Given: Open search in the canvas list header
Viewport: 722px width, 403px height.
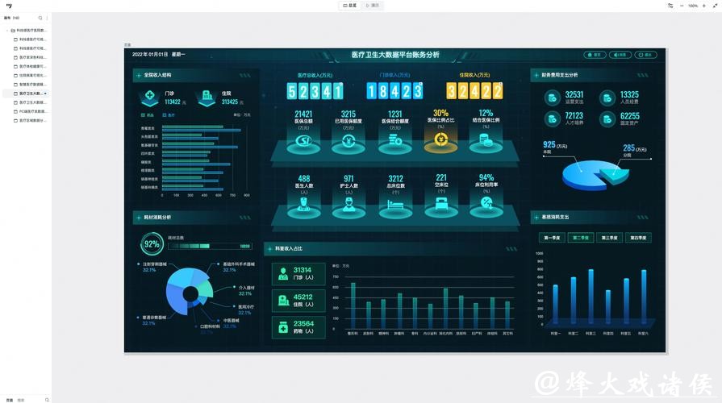Looking at the screenshot, I should pyautogui.click(x=40, y=18).
